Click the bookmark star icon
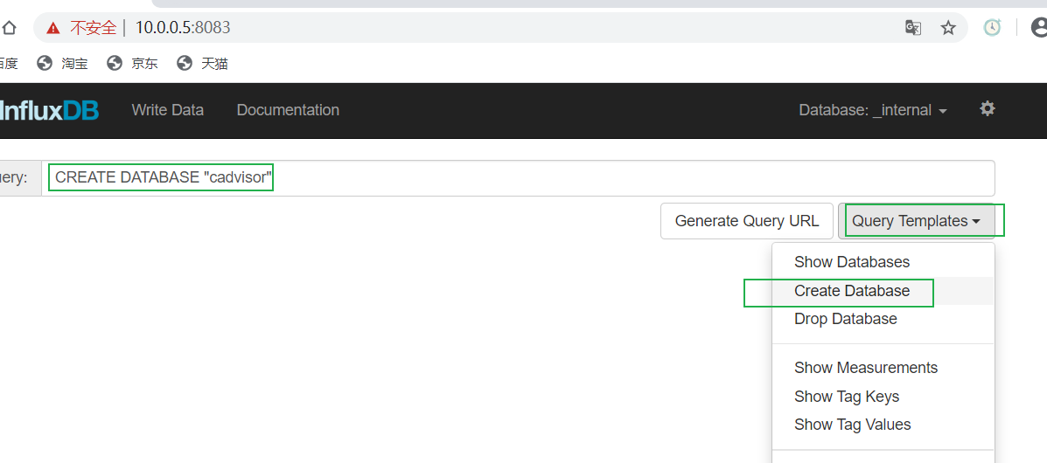1047x463 pixels. pyautogui.click(x=948, y=28)
